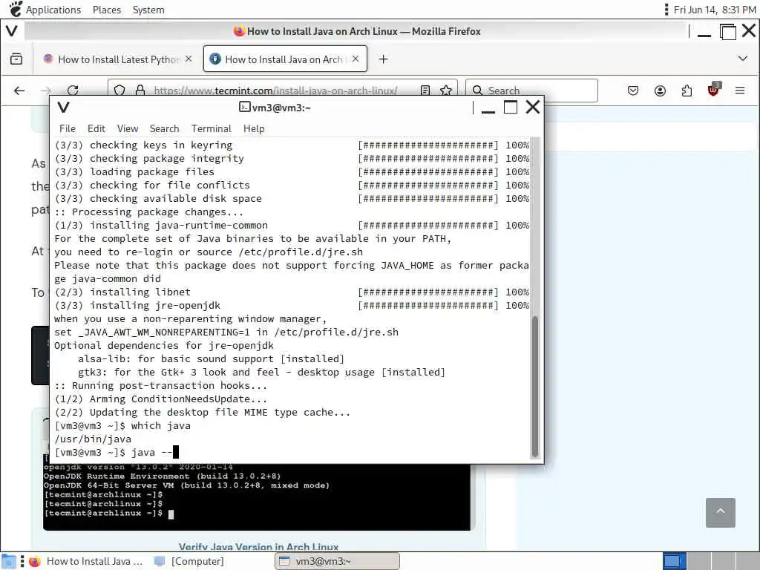Switch to How to Install Latest Python tab
The height and width of the screenshot is (570, 760).
coord(112,59)
